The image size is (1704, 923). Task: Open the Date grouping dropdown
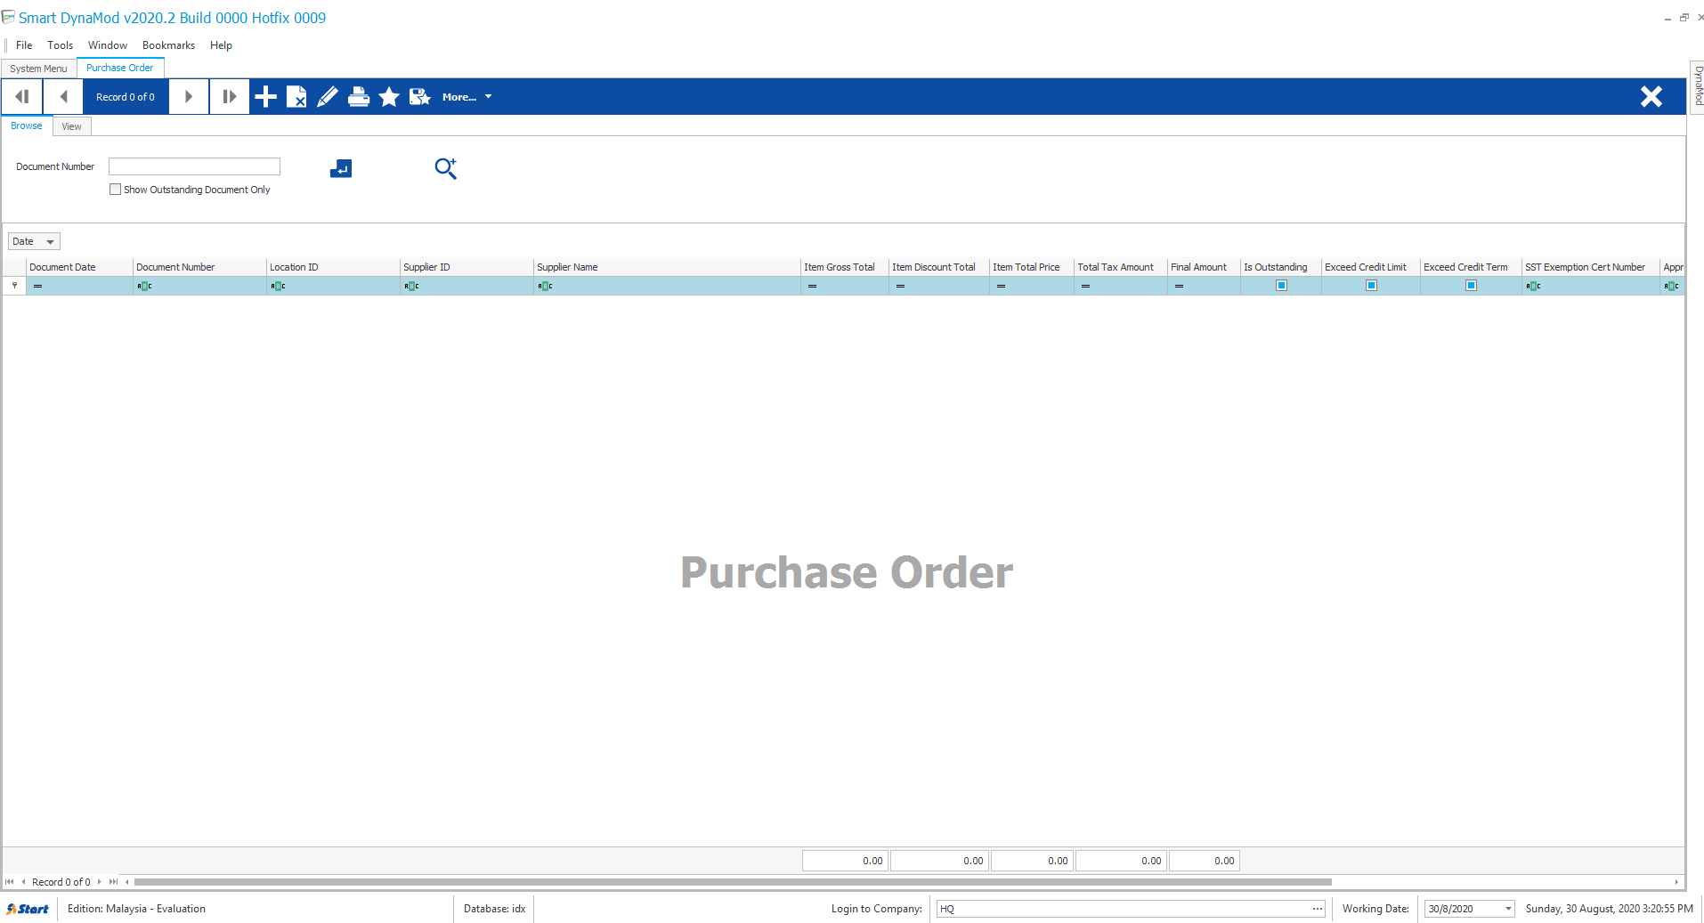coord(34,241)
